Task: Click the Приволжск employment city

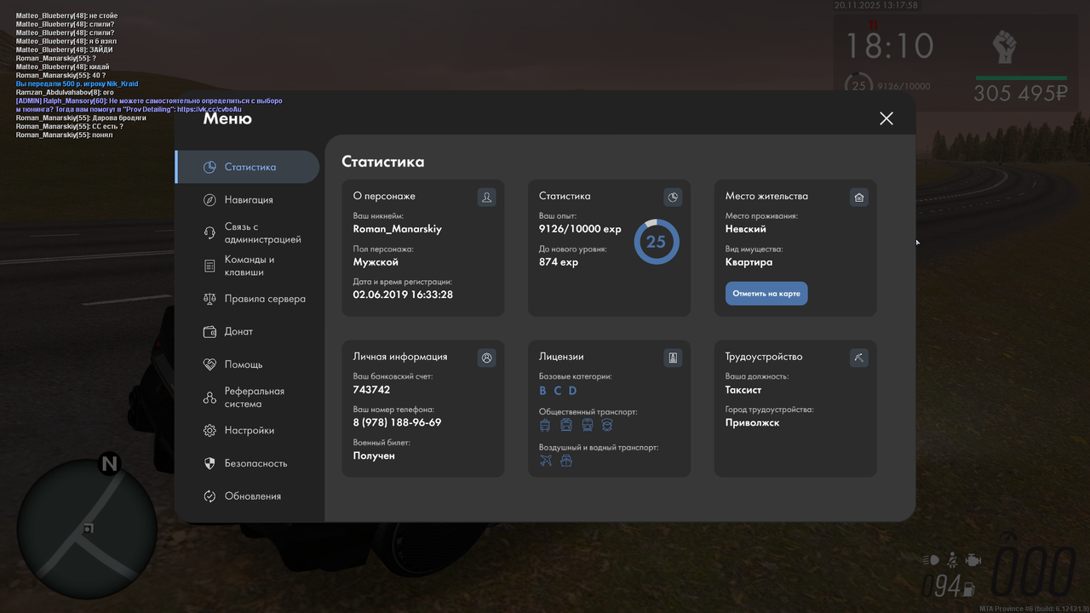Action: (x=753, y=423)
